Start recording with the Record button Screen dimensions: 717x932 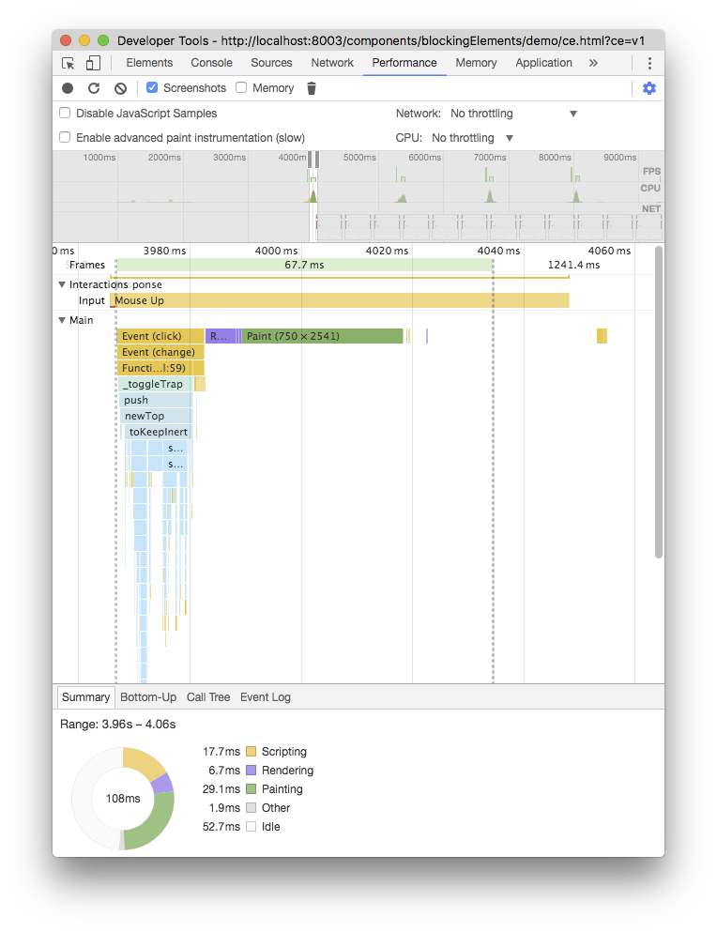68,88
